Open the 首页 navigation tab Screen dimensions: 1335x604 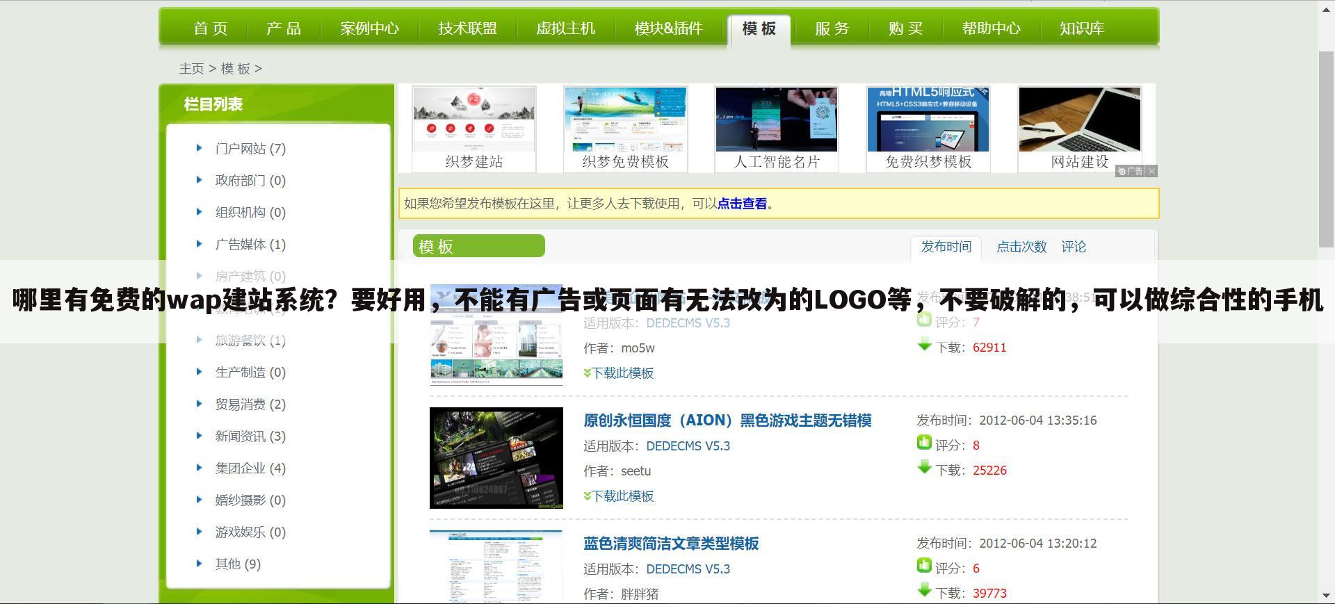point(211,28)
